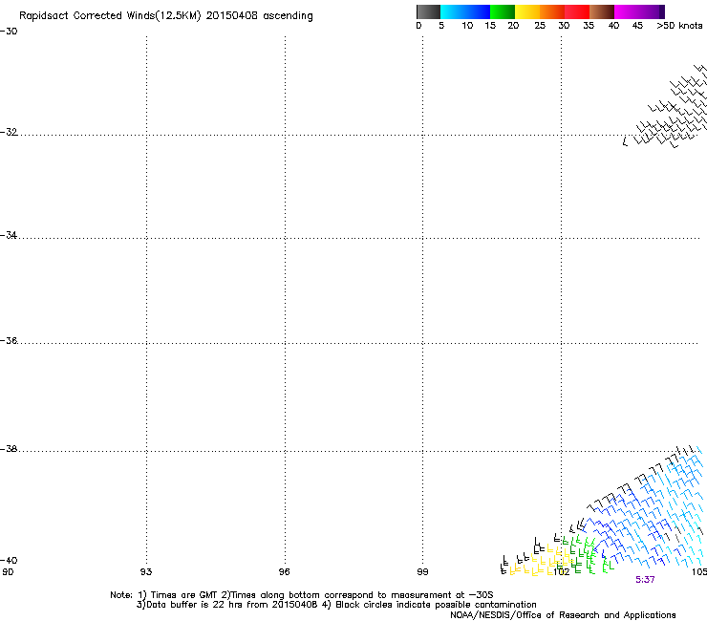
Task: Click the '-40' latitude axis label
Action: point(9,561)
